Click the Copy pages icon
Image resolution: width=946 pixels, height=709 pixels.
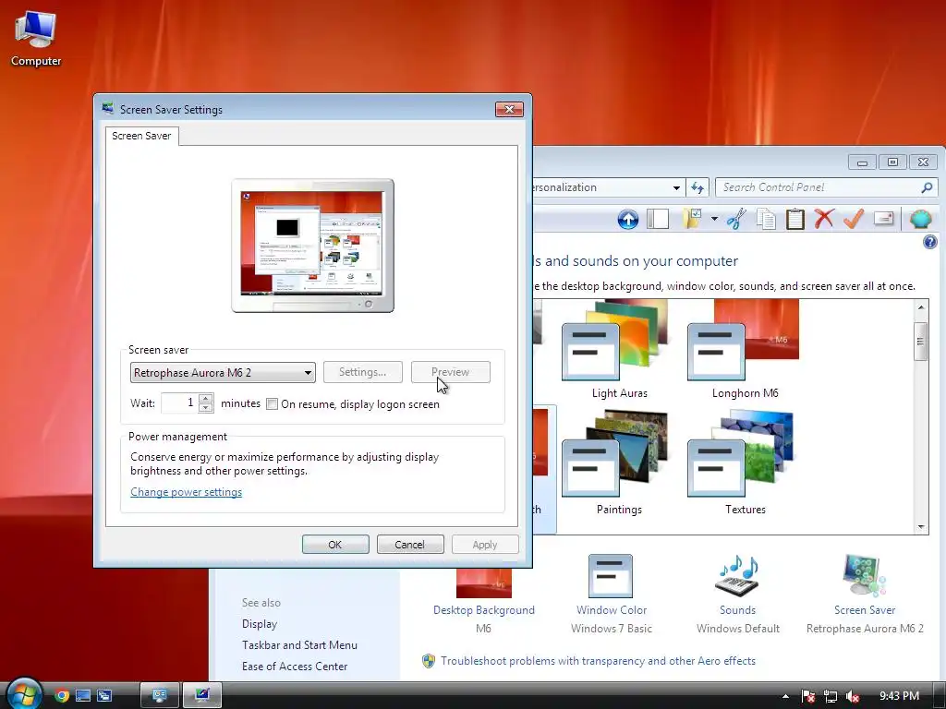tap(766, 219)
